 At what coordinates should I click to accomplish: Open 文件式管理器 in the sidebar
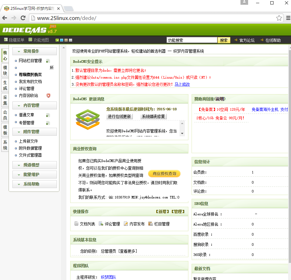click(x=30, y=155)
